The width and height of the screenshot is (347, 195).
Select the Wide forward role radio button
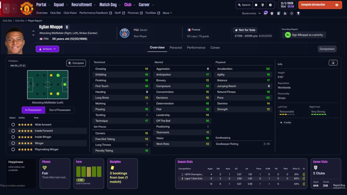13,125
